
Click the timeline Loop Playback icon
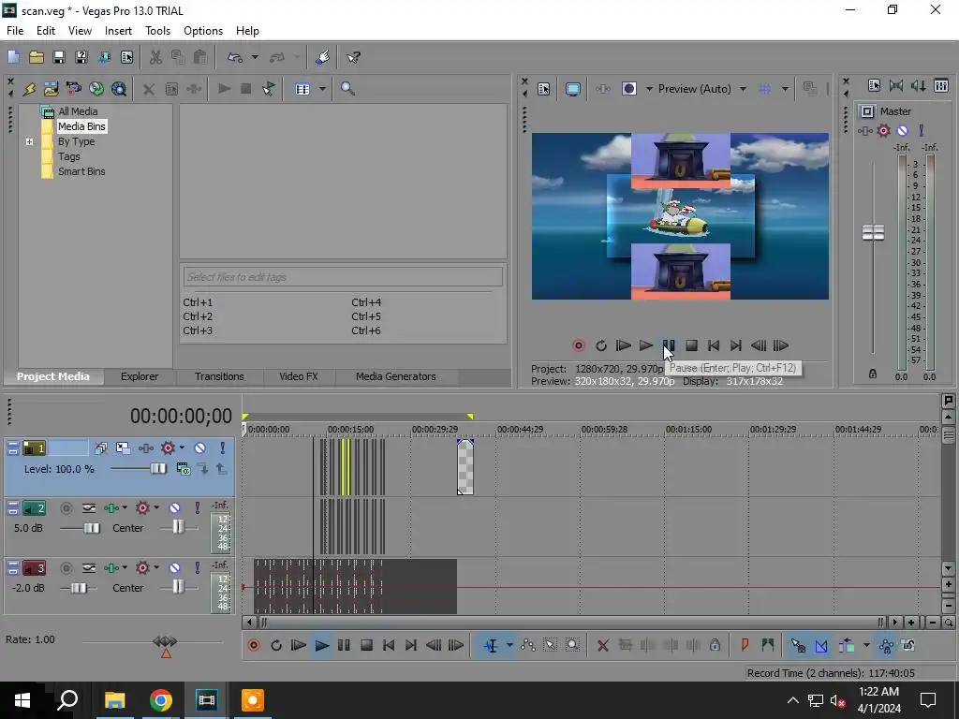tap(276, 646)
